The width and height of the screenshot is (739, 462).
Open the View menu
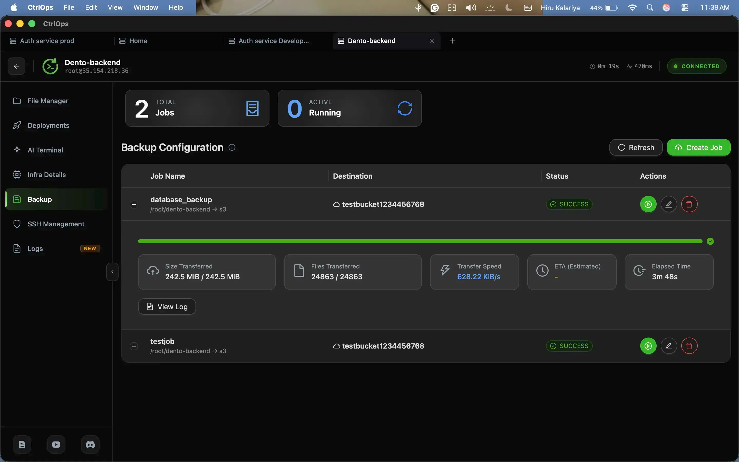pos(115,7)
